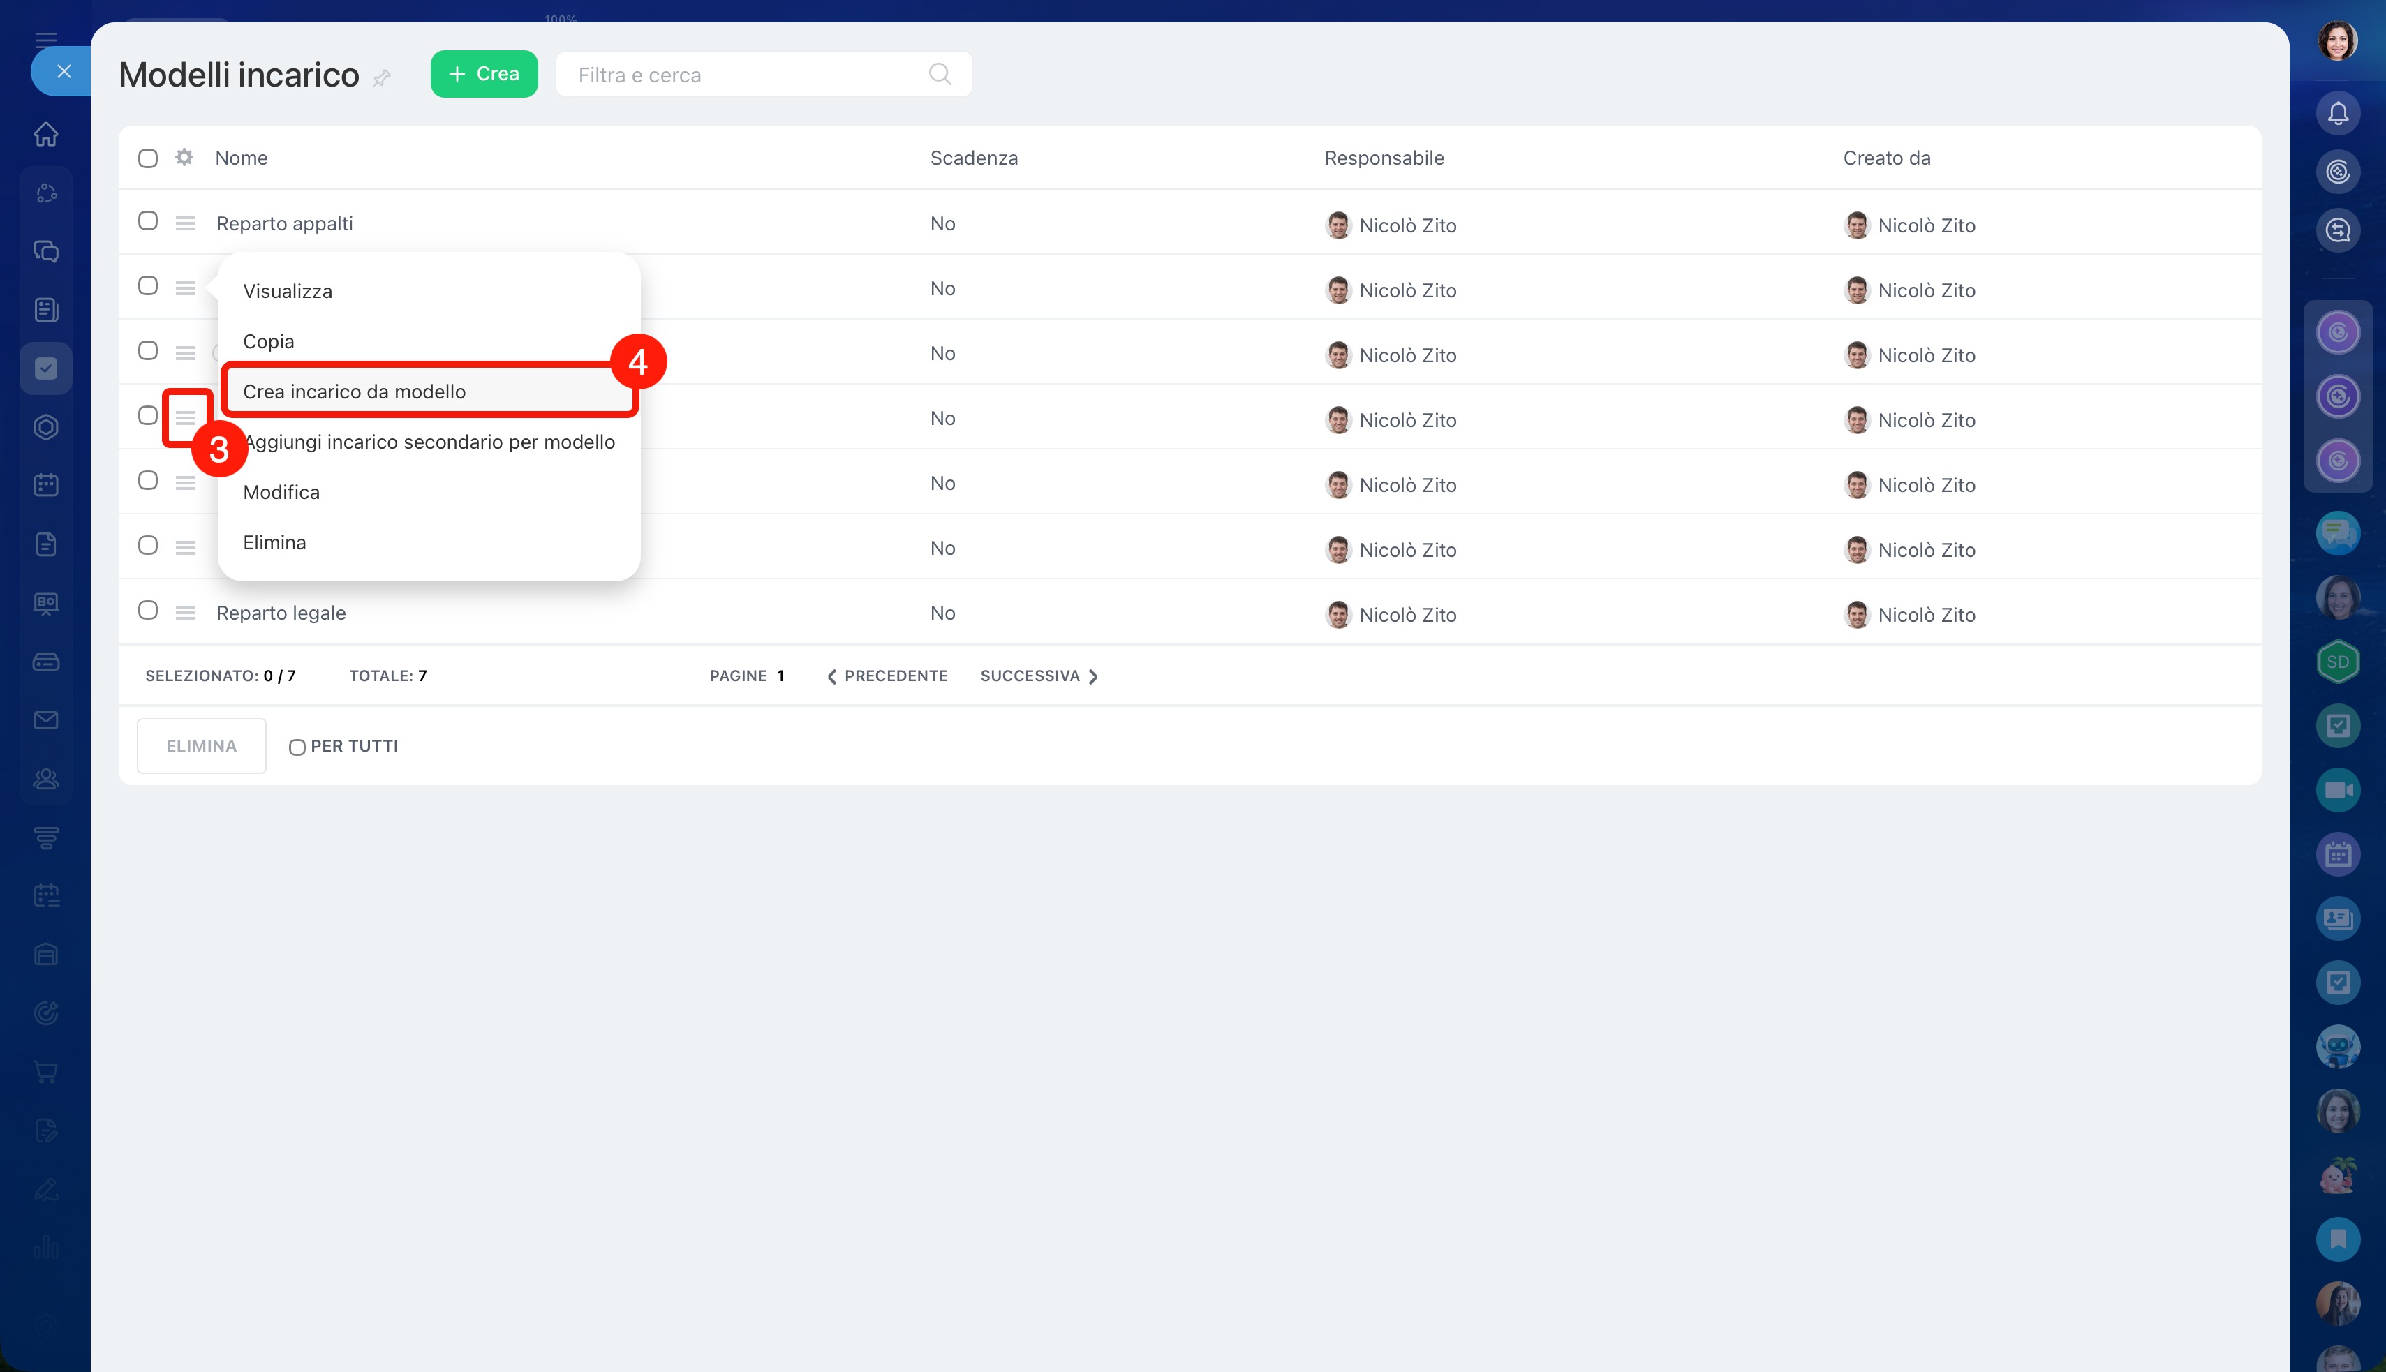The image size is (2386, 1372).
Task: Open the row menu for Reparto appalti
Action: 186,223
